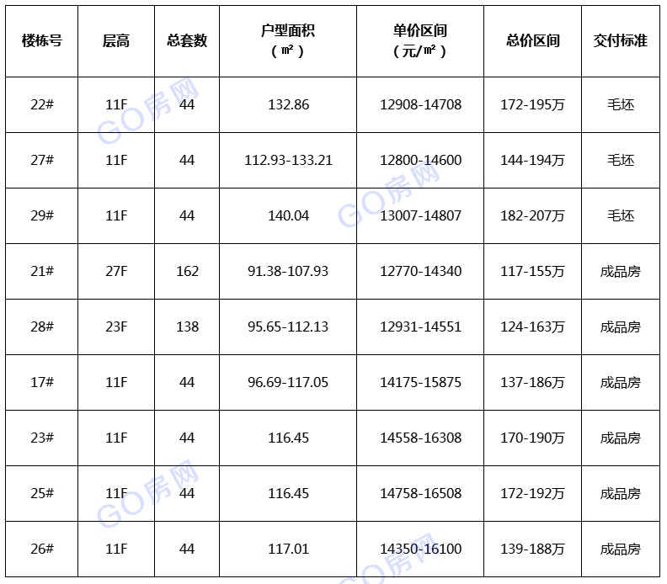
Task: Click the 112.93-133.21 area cell
Action: click(288, 160)
